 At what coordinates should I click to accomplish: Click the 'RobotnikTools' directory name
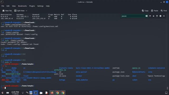[139, 72]
